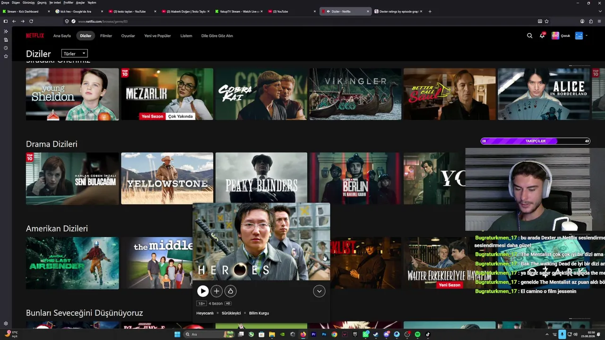Open Yeni ve Popüler
The height and width of the screenshot is (340, 605).
coord(157,36)
